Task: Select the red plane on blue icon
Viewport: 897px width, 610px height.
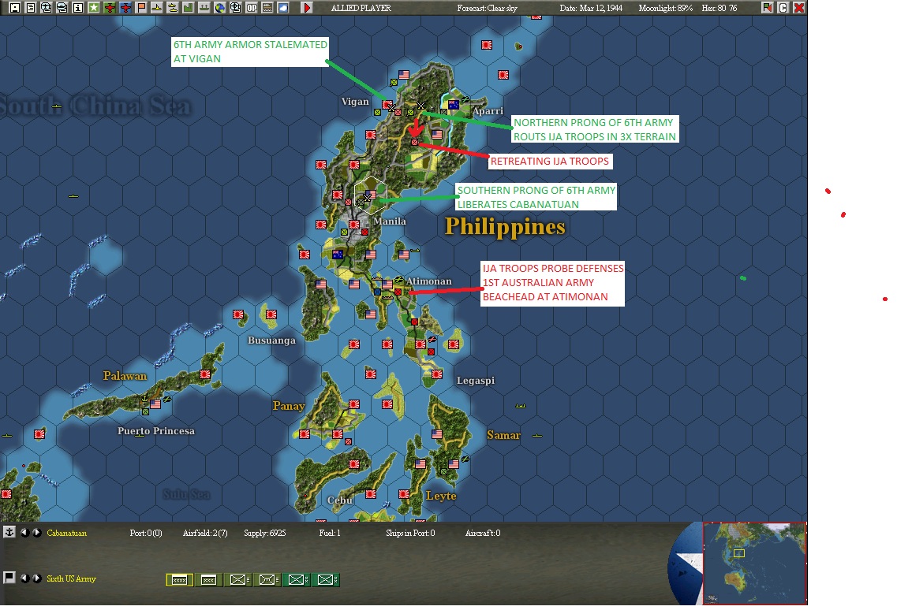Action: (x=125, y=8)
